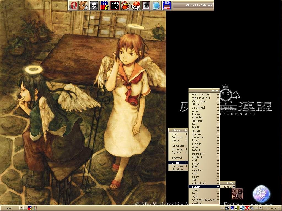The image size is (282, 211).
Task: Click the blue shield tray icon
Action: [232, 208]
